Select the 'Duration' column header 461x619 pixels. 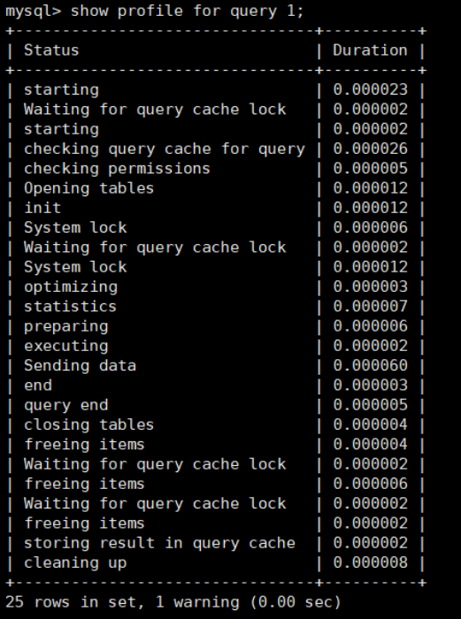(370, 50)
